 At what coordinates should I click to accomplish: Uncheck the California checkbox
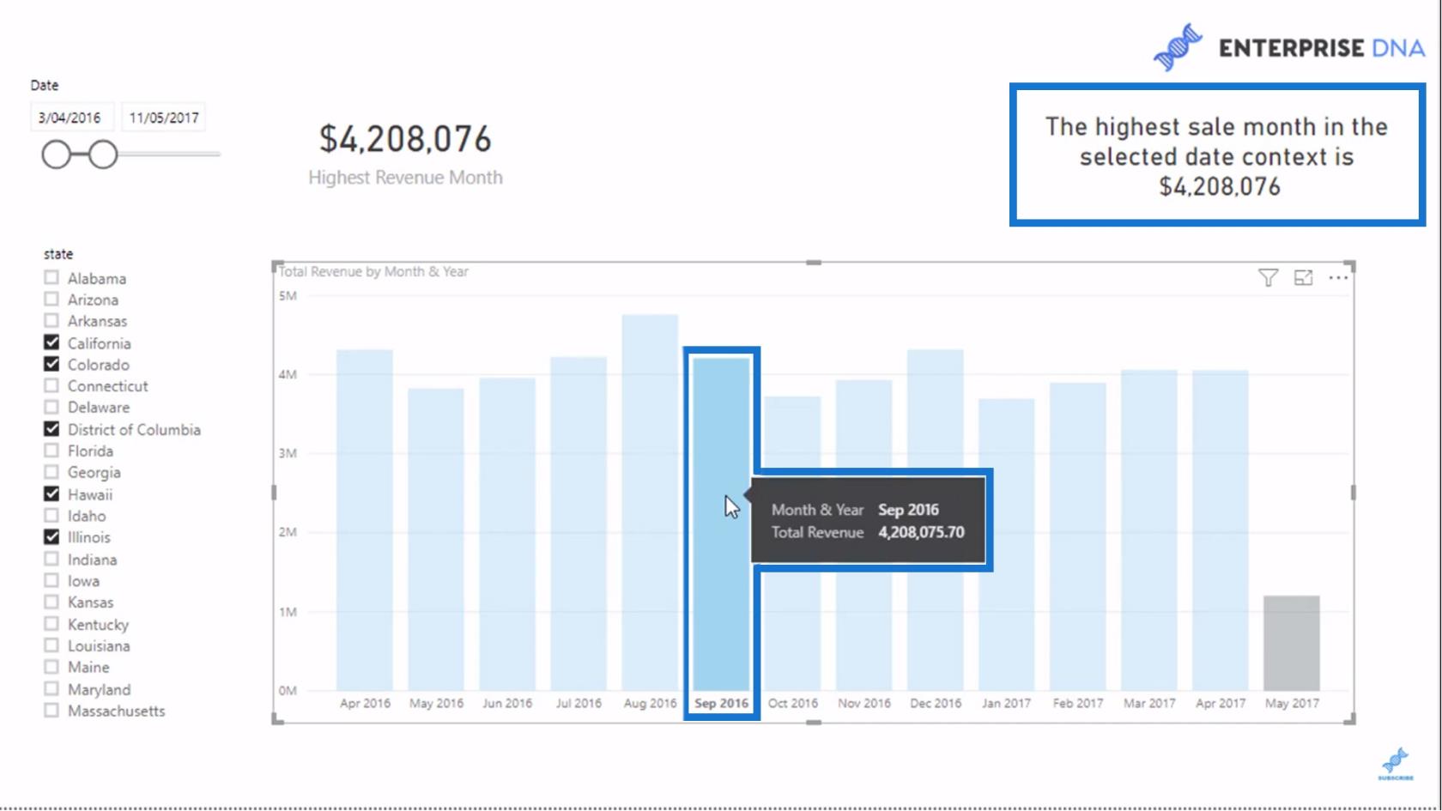51,342
